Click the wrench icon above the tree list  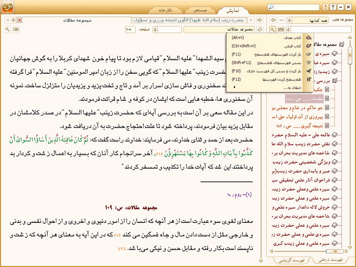(x=273, y=30)
